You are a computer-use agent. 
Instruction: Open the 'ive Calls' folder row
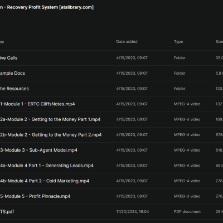point(111,58)
